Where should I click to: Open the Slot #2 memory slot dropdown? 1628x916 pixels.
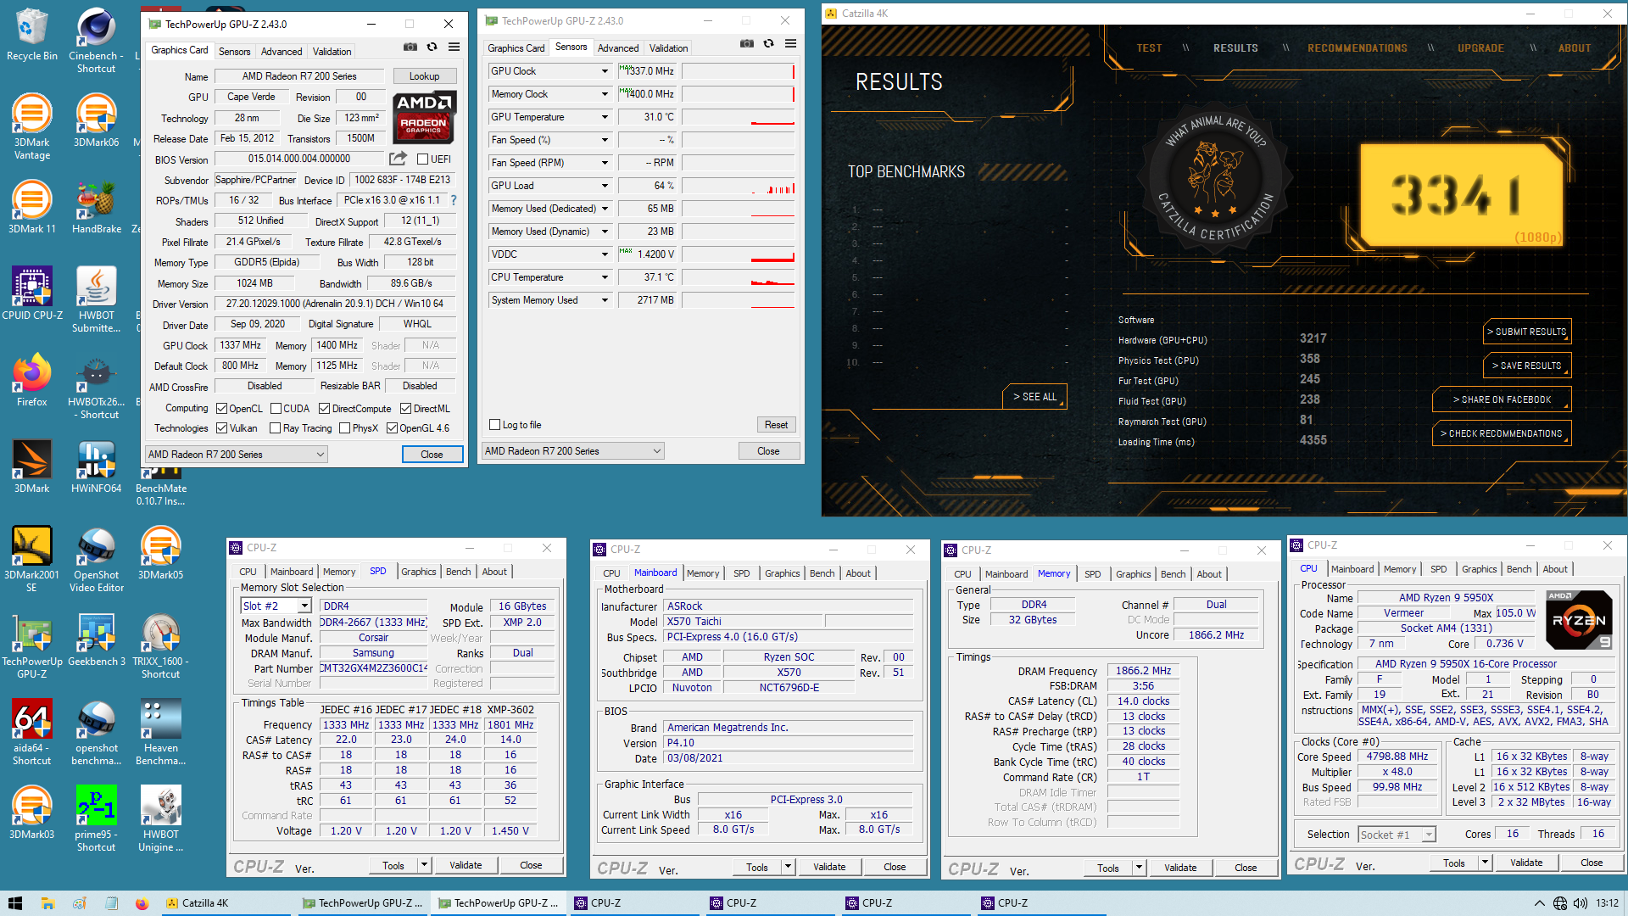tap(276, 606)
